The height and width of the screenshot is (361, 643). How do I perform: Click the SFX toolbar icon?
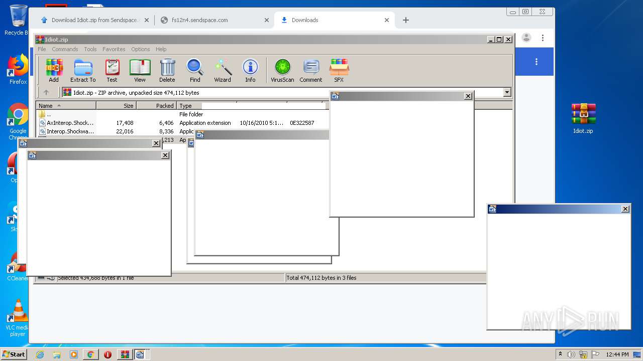click(339, 70)
